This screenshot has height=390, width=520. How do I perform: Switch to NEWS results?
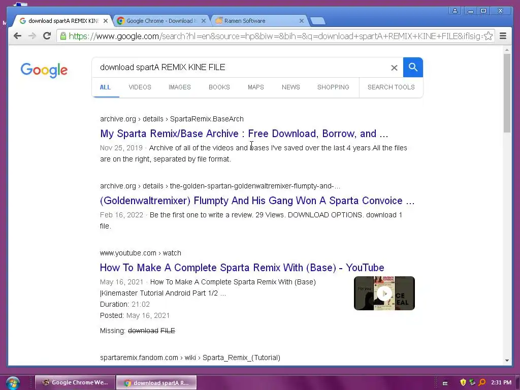[291, 87]
